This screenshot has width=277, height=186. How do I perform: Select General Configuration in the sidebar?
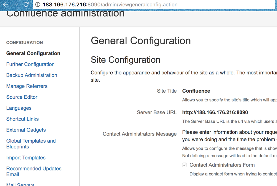33,53
